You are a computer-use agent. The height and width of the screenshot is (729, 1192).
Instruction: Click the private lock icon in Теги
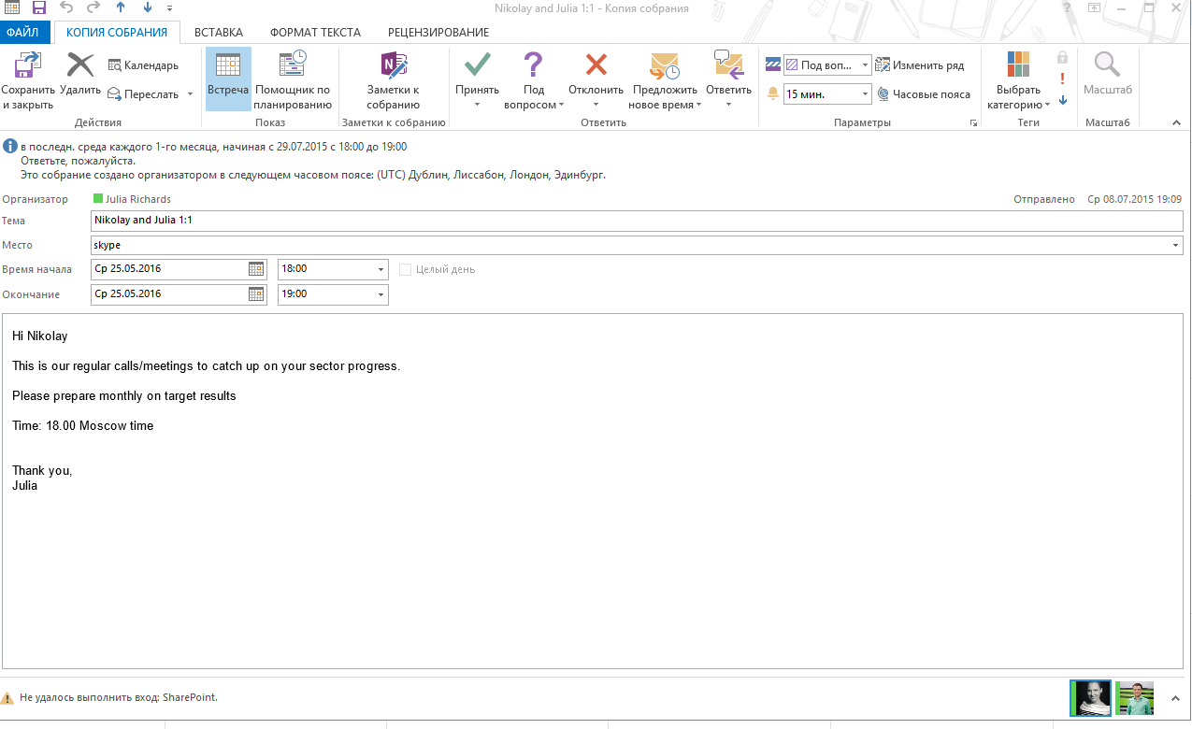[x=1062, y=58]
